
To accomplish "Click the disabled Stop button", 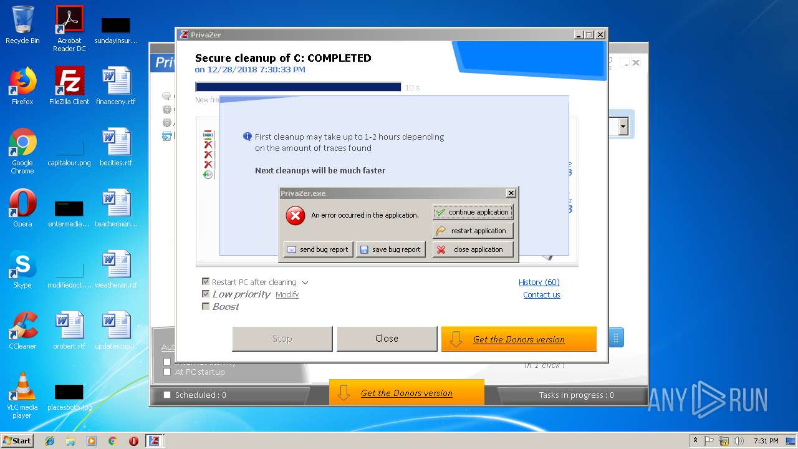I will (282, 339).
